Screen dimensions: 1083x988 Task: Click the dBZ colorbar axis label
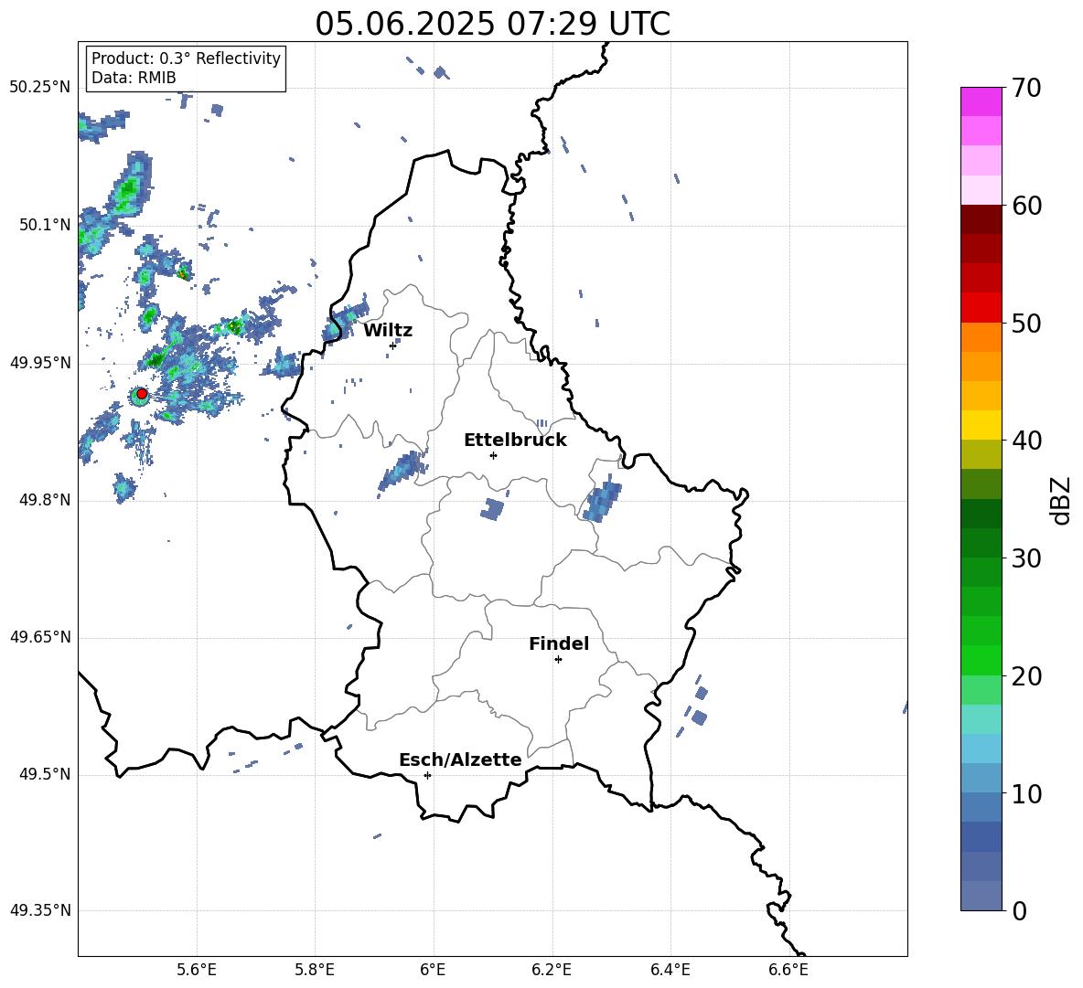click(x=1062, y=500)
